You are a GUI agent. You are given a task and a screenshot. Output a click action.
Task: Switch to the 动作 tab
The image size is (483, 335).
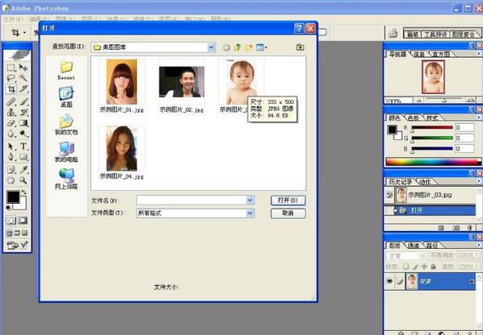tap(424, 182)
